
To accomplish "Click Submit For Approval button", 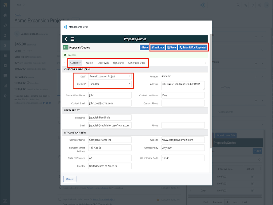I will tap(193, 47).
